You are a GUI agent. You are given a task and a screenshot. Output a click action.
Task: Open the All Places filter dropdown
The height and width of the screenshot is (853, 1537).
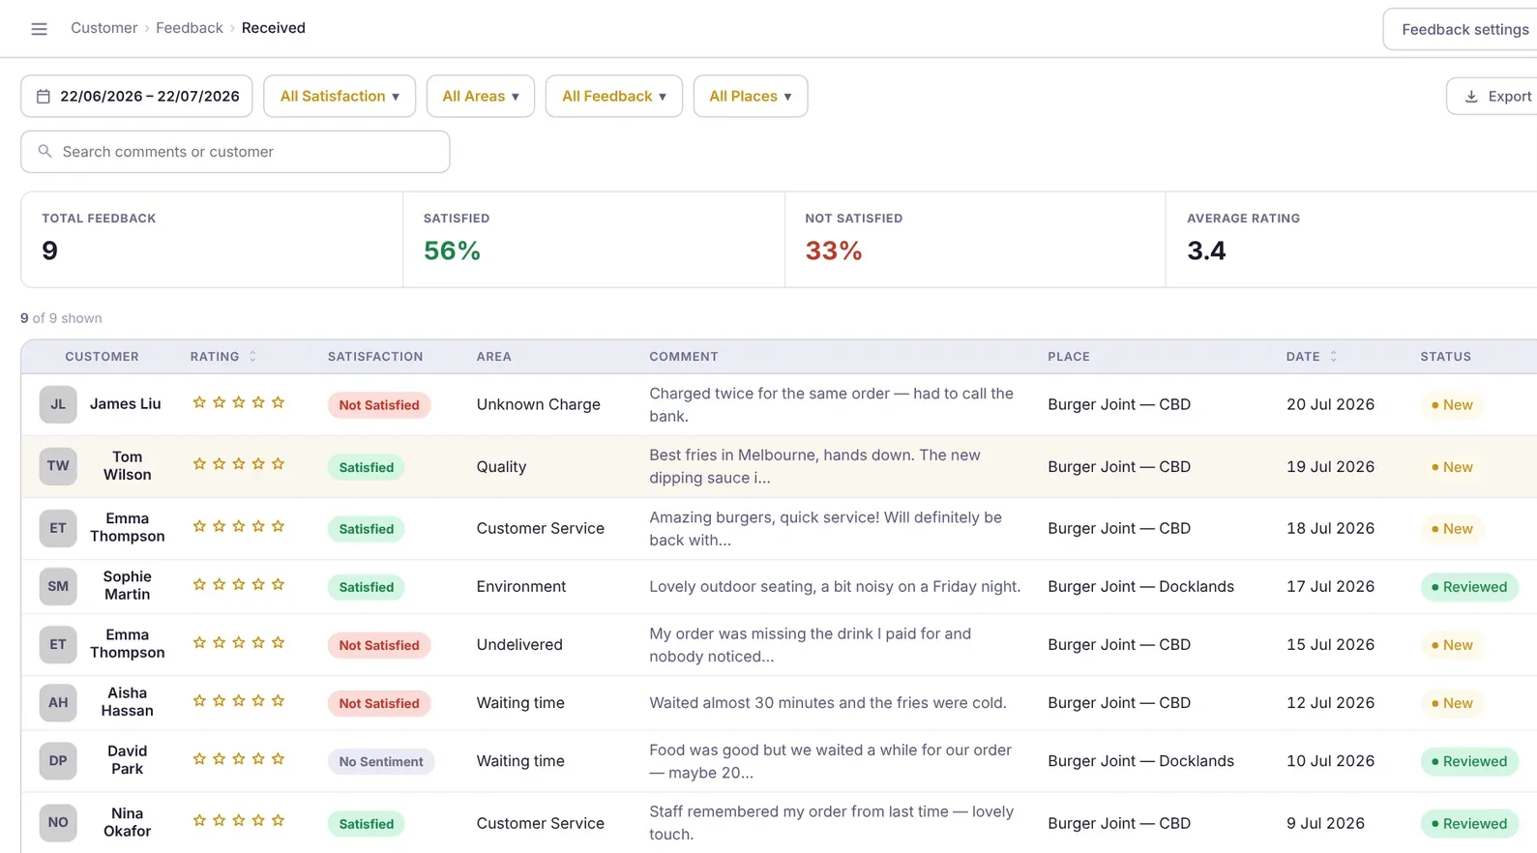(x=751, y=97)
